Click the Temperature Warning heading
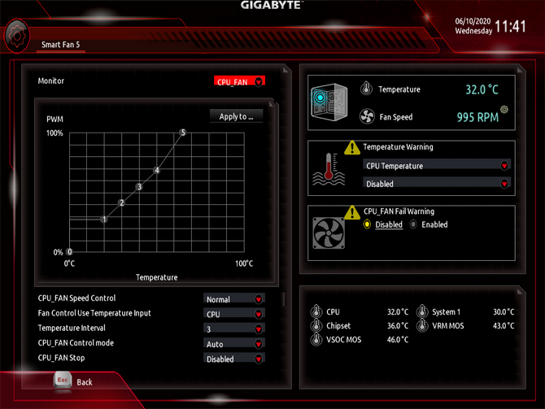 tap(398, 147)
